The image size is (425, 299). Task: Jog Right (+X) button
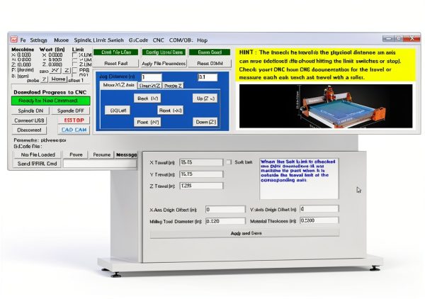[170, 110]
